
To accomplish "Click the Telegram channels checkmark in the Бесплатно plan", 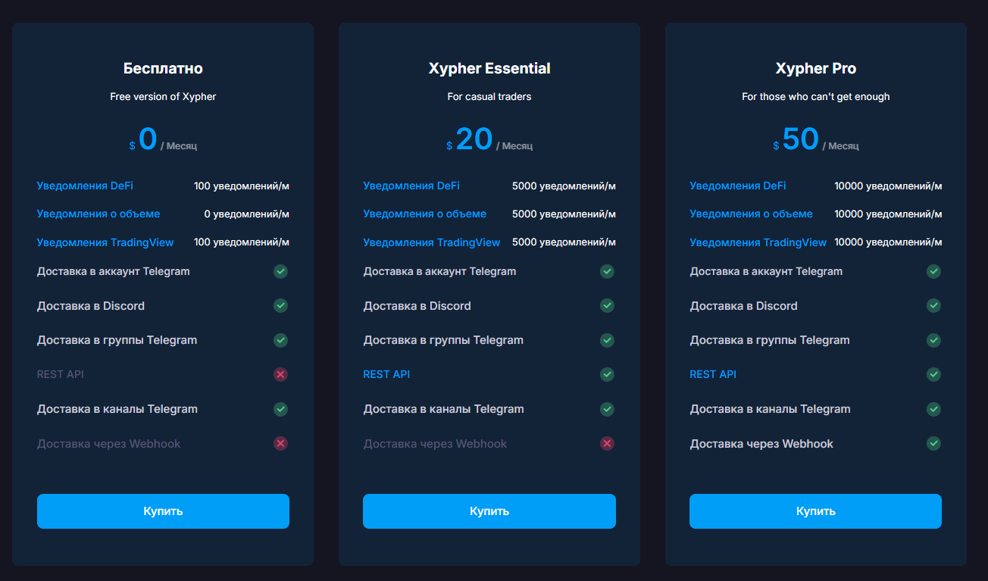I will 281,409.
